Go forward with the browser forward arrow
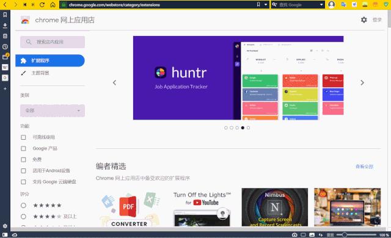 tap(15, 4)
